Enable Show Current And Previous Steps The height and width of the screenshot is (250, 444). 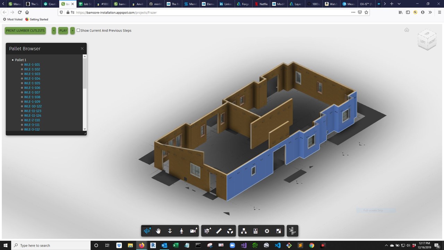tap(78, 30)
